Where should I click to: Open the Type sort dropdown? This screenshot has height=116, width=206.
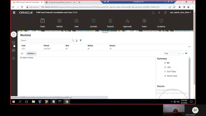(x=172, y=53)
